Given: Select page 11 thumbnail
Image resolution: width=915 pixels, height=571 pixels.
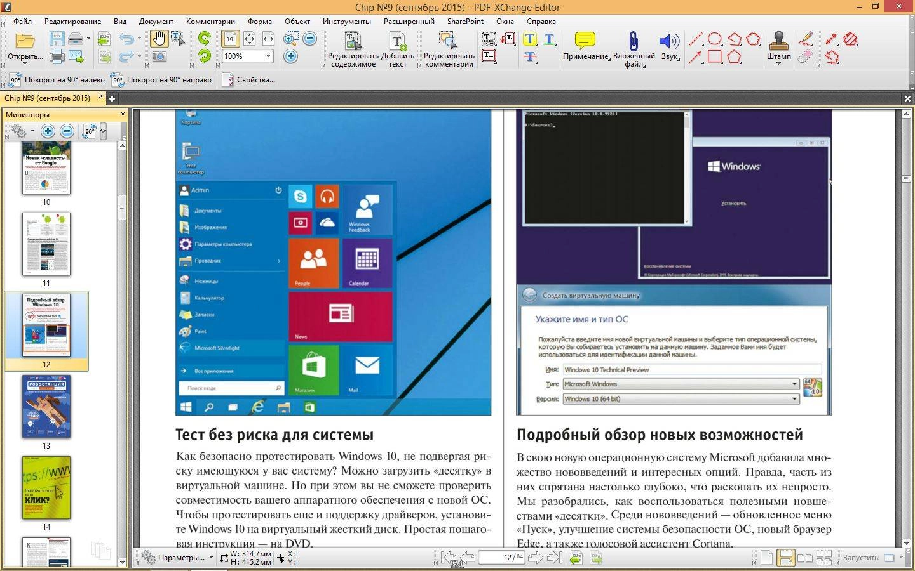Looking at the screenshot, I should click(46, 244).
